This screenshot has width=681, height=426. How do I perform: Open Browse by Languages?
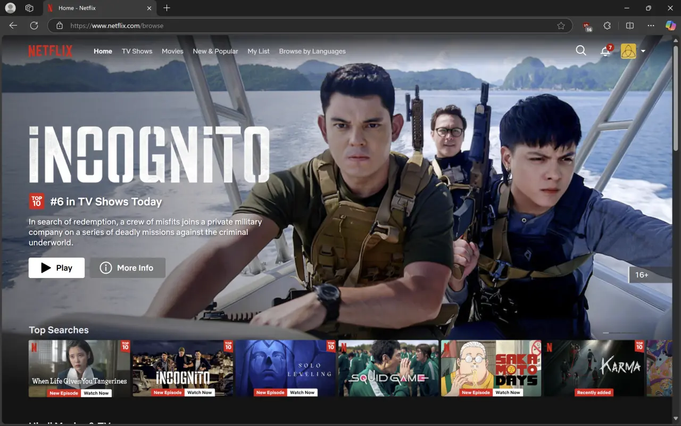pyautogui.click(x=312, y=51)
